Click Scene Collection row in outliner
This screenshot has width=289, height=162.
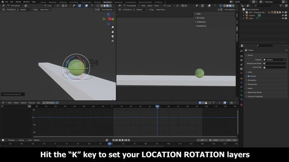(252, 9)
